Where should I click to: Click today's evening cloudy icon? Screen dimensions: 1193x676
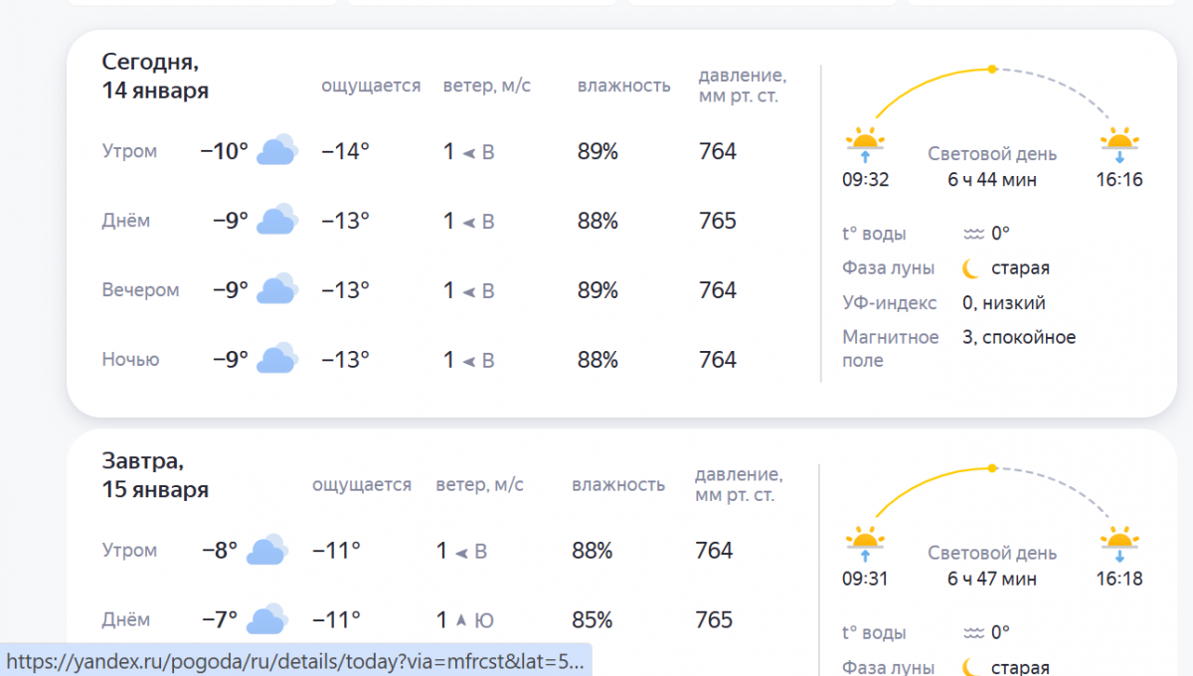coord(277,290)
